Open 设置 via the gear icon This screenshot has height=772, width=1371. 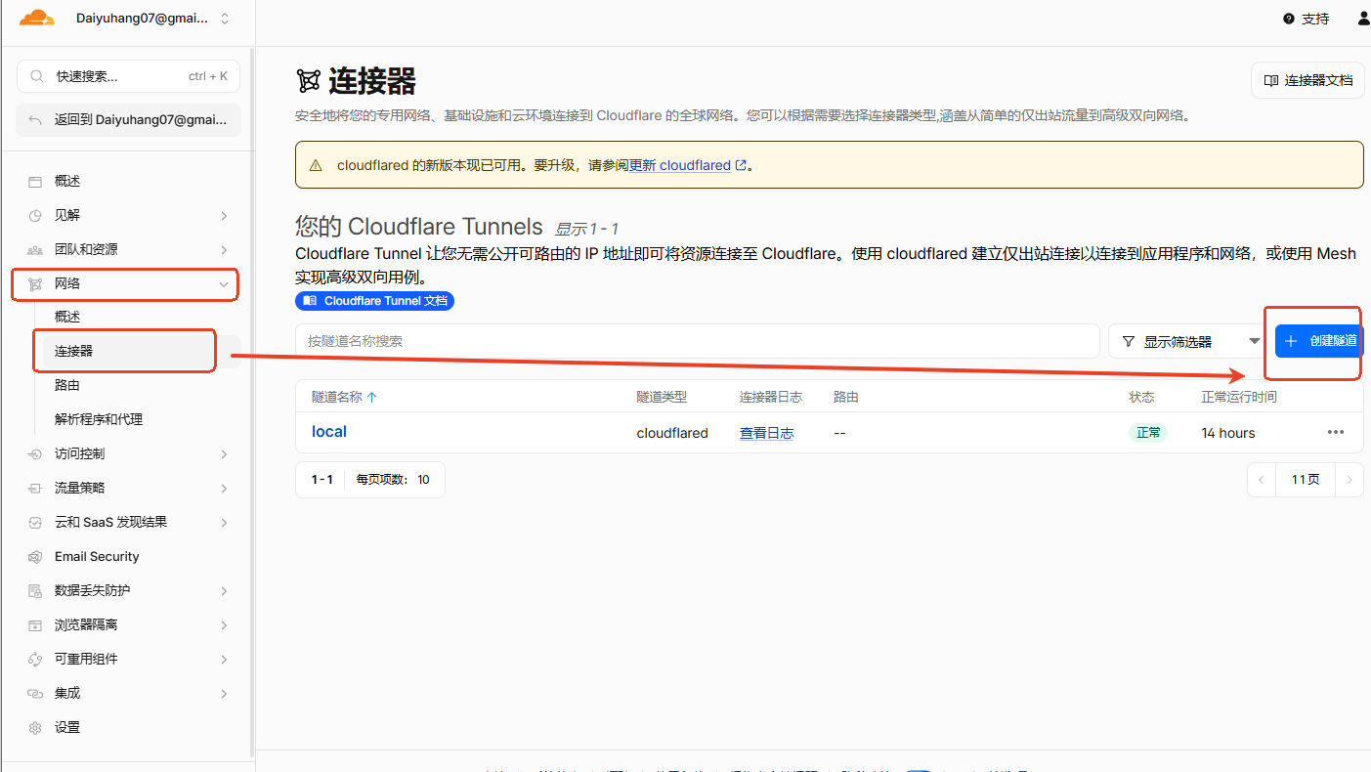(x=35, y=728)
